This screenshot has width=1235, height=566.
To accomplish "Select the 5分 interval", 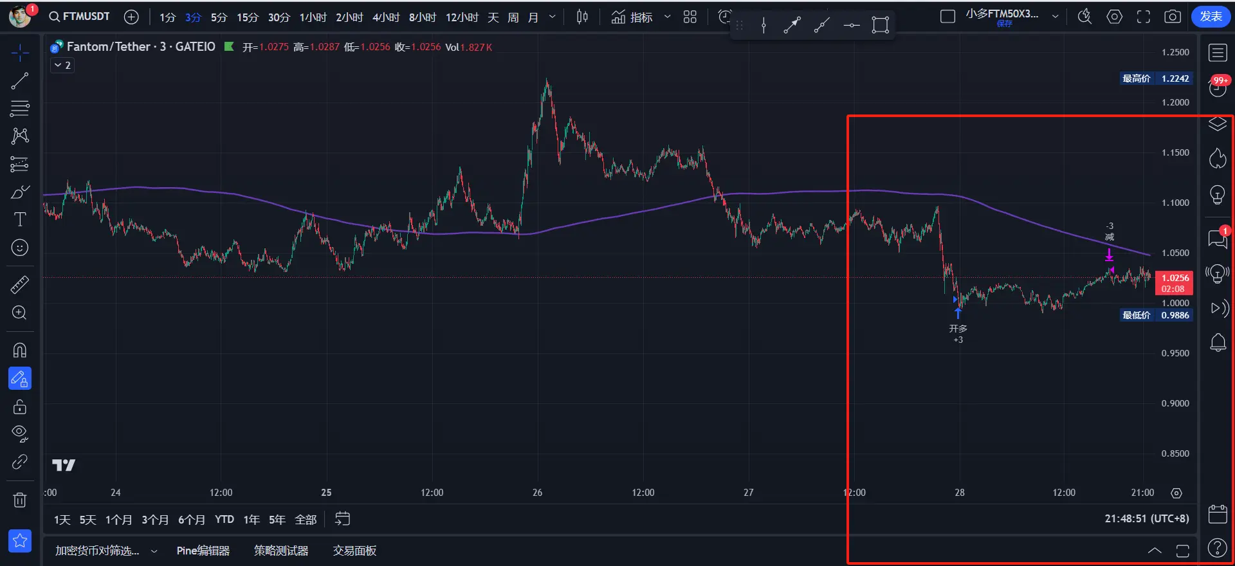I will coord(219,17).
